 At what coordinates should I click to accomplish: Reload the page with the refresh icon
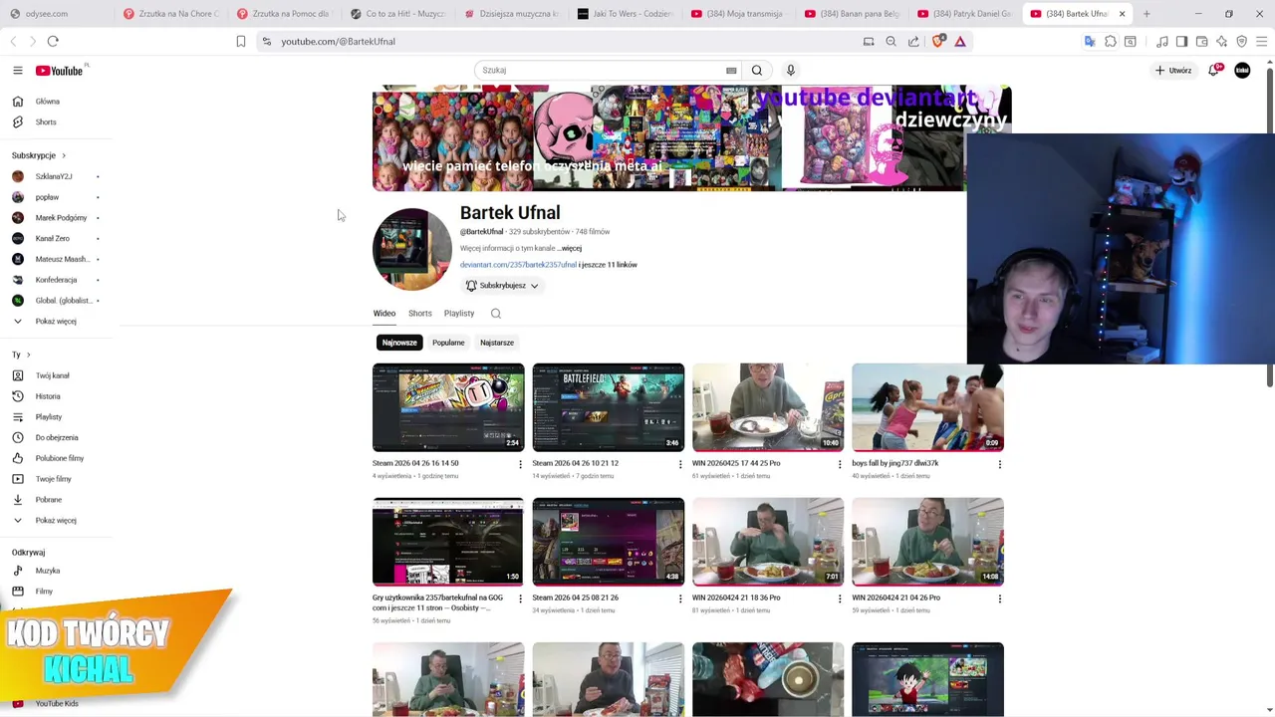point(53,41)
